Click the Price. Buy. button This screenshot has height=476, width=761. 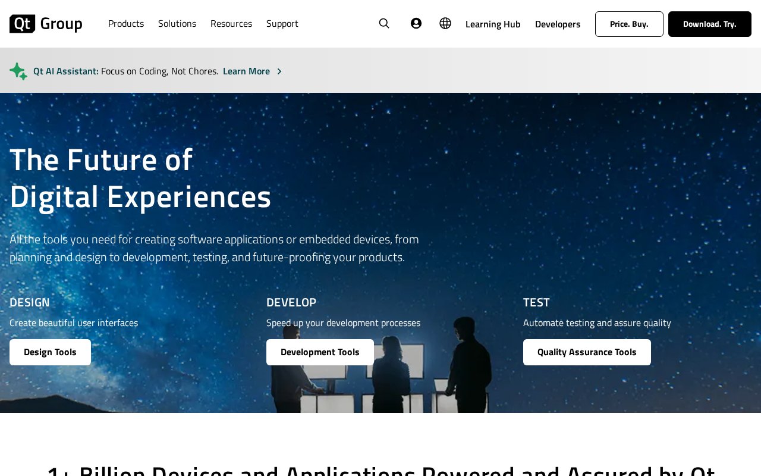pyautogui.click(x=629, y=24)
